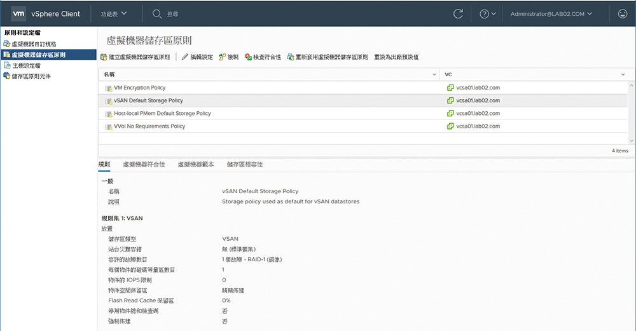Select VVol No Requirements Policy row

tap(363, 126)
